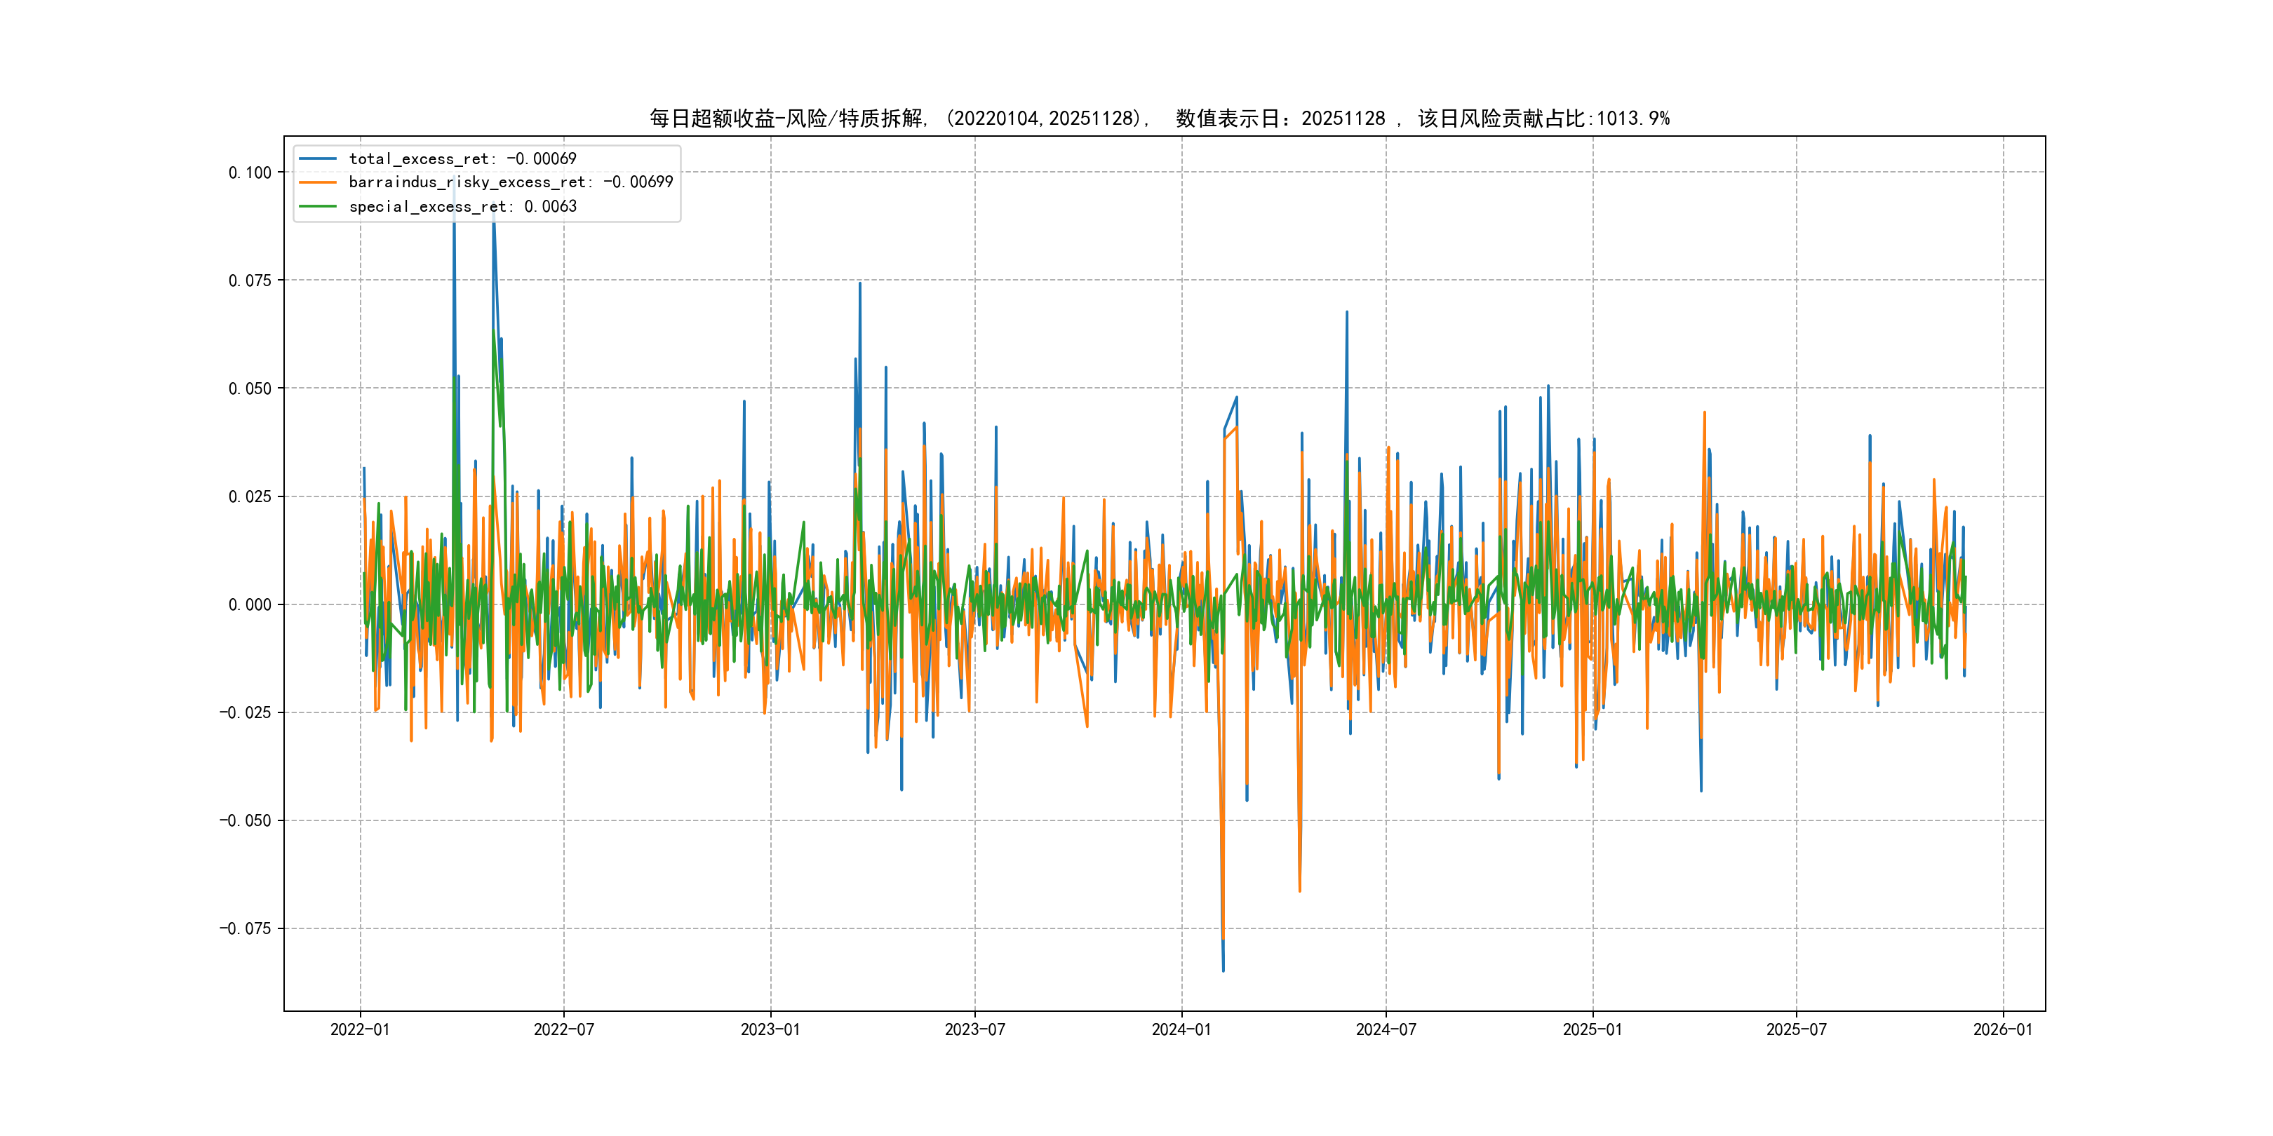
Task: Click the 2022-07 x-axis tick label
Action: pyautogui.click(x=564, y=1029)
